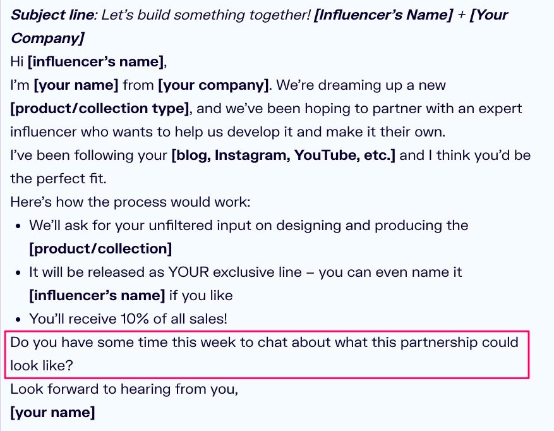The width and height of the screenshot is (554, 431).
Task: Click the "[blog, Instagram, YouTube, etc.]" placeholder
Action: (283, 155)
